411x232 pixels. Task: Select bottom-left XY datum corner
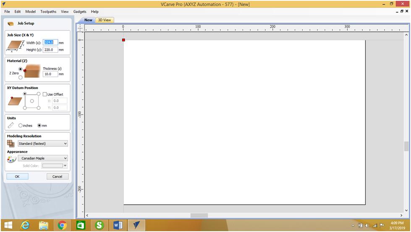coord(25,108)
